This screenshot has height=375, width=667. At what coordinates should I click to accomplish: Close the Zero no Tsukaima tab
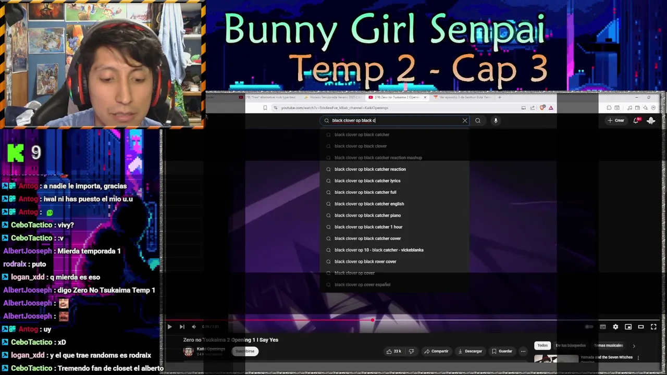(x=425, y=97)
